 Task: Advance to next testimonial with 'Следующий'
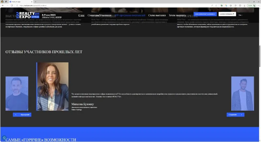pos(235,115)
